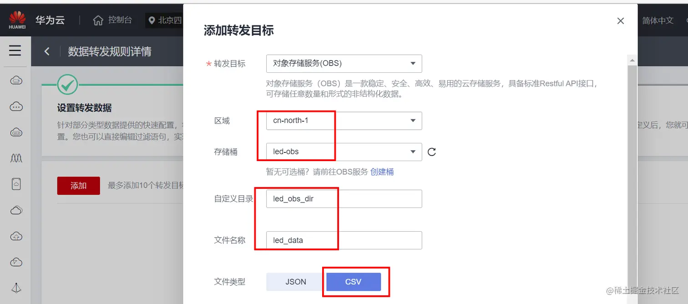This screenshot has height=304, width=688.
Task: Go back using the left arrow
Action: (x=47, y=51)
